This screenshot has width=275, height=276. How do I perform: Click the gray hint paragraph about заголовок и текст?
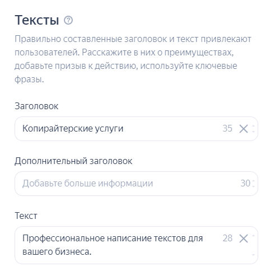click(x=133, y=59)
